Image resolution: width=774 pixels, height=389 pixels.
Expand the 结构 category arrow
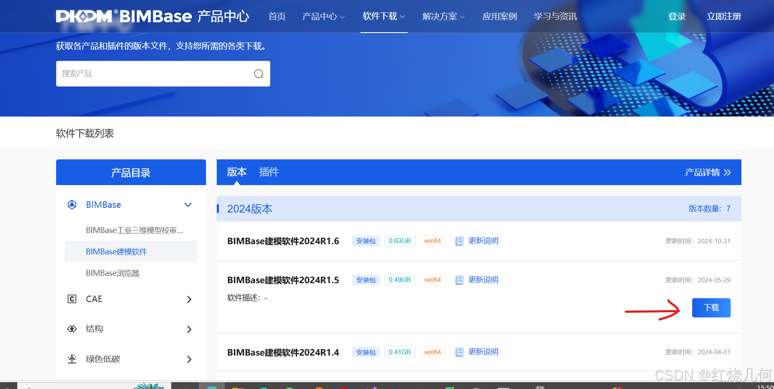(189, 329)
